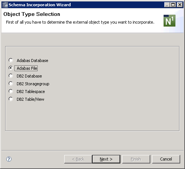This screenshot has height=169, width=185.
Task: Click the wizard title bar icon
Action: 5,5
